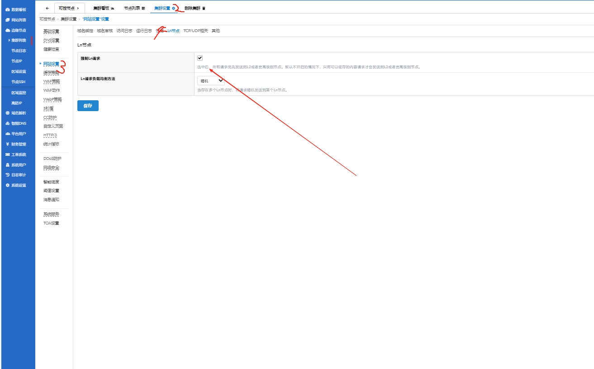Switch to the Ln节点 tab
The height and width of the screenshot is (369, 594).
(173, 31)
